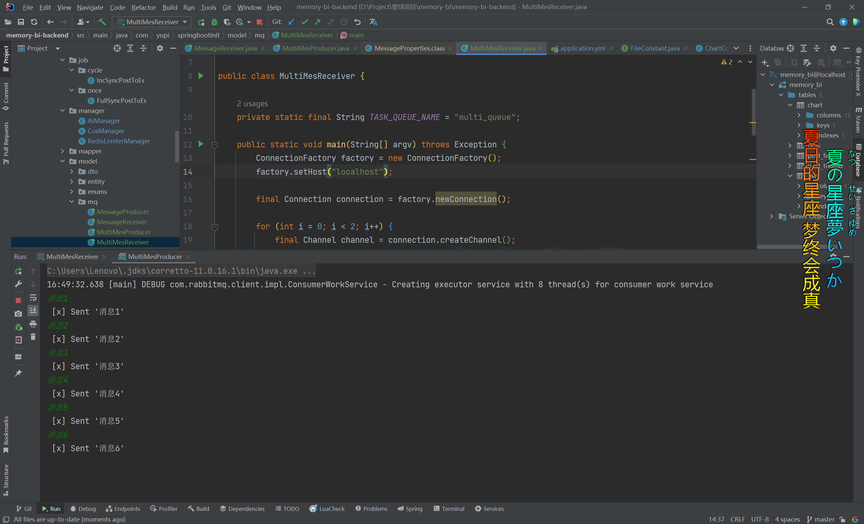Toggle the Structure tool window stripe button

click(6, 480)
